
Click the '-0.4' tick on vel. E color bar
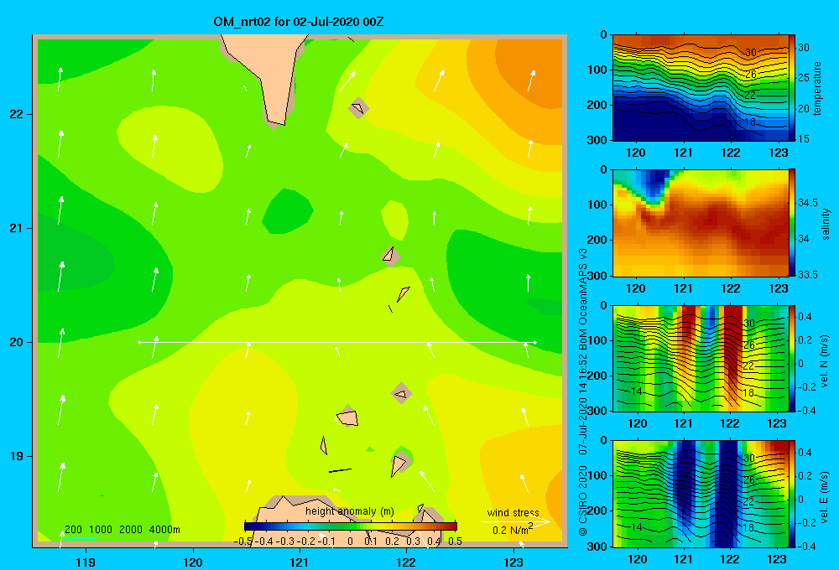[x=806, y=546]
